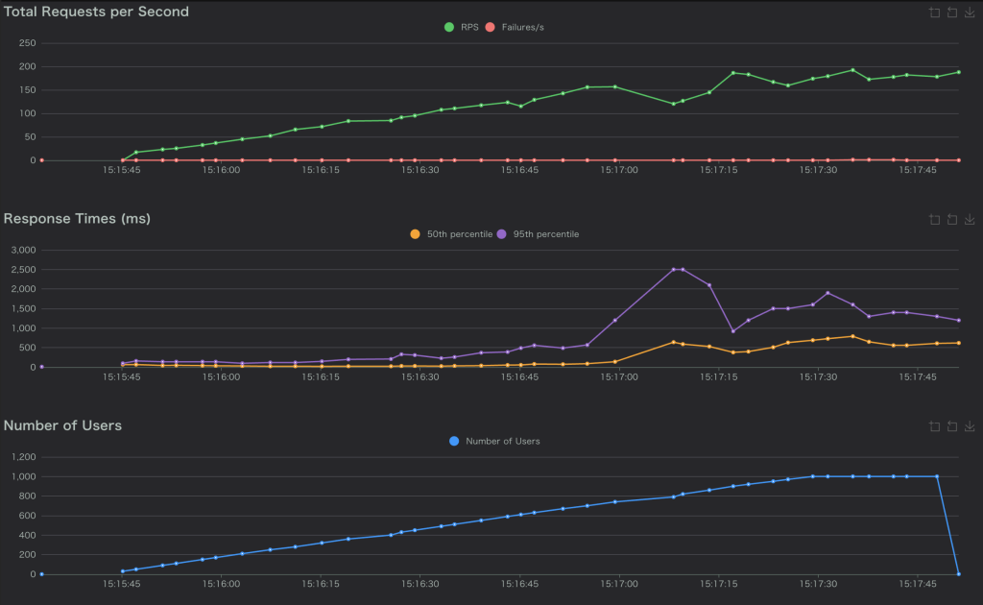983x605 pixels.
Task: Click the final Number of Users point at zero
Action: [x=959, y=574]
